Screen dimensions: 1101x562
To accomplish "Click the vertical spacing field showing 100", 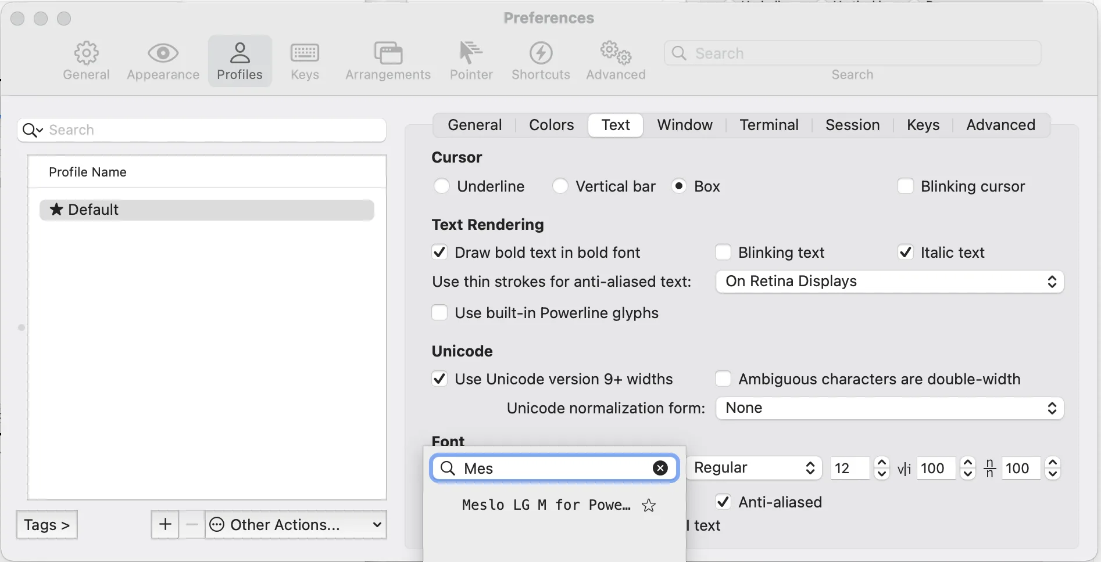I will point(1021,468).
